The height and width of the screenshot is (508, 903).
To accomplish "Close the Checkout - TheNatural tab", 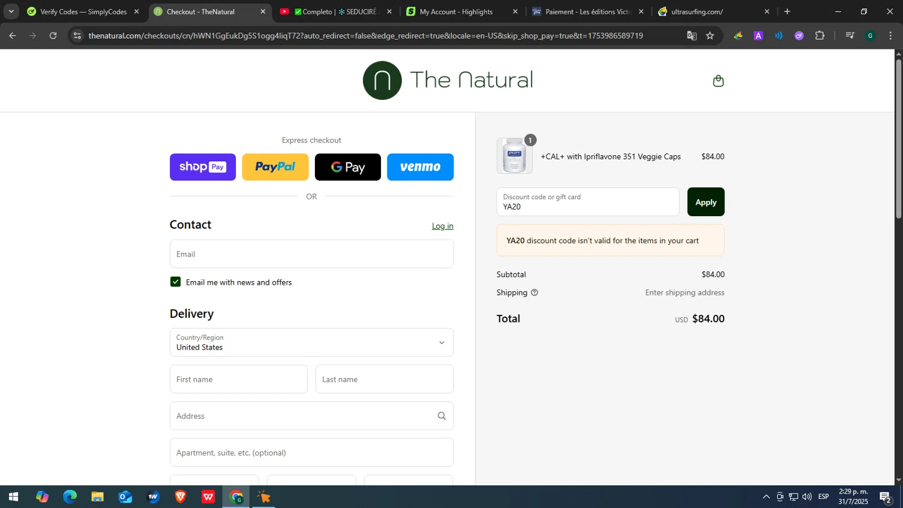I will tap(263, 11).
